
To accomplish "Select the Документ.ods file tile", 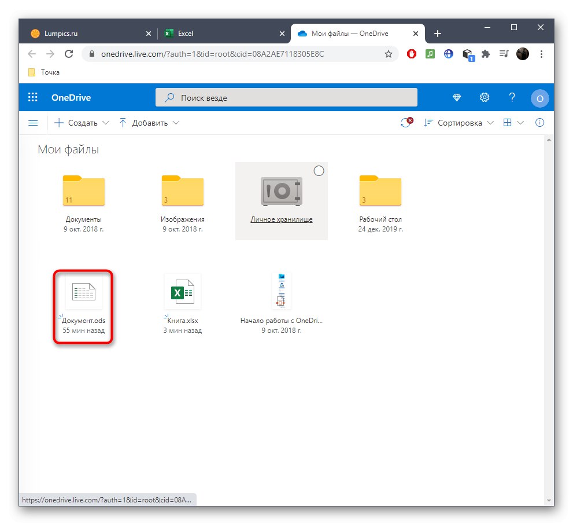I will [x=83, y=292].
